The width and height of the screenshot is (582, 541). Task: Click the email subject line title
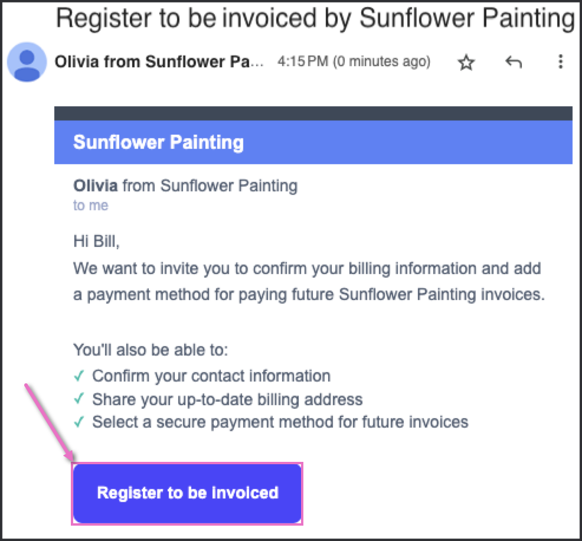(x=315, y=18)
